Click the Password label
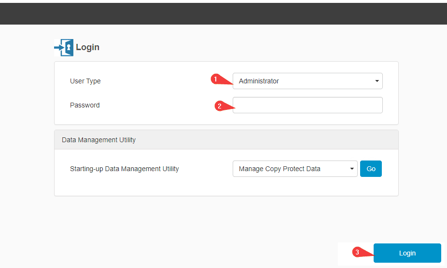The width and height of the screenshot is (447, 268). tap(85, 105)
